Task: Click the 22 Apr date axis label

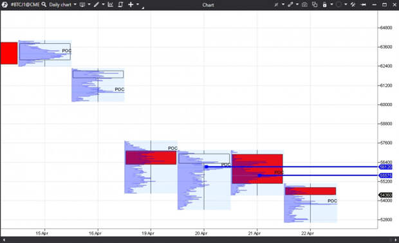Action: tap(308, 233)
